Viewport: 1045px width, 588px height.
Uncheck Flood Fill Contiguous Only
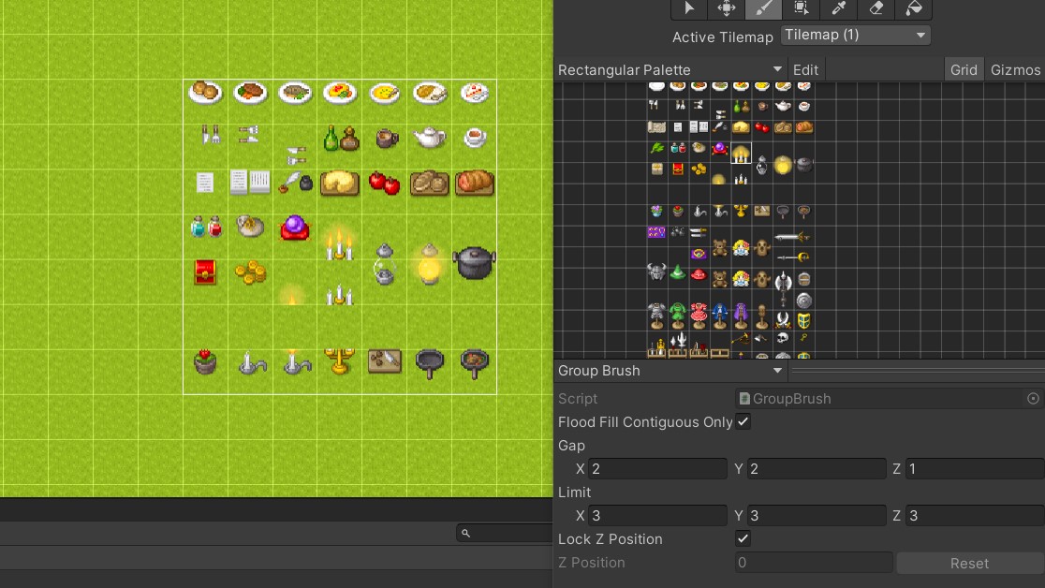tap(743, 422)
